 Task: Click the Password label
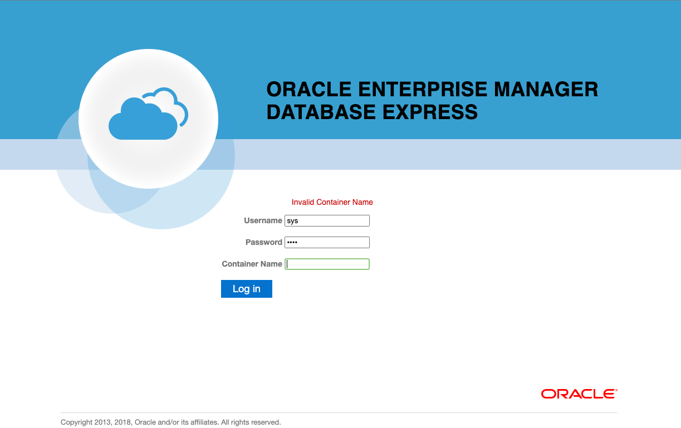264,242
